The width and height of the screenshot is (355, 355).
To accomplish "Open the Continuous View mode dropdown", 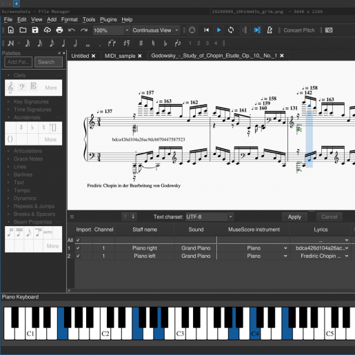I will pos(156,30).
